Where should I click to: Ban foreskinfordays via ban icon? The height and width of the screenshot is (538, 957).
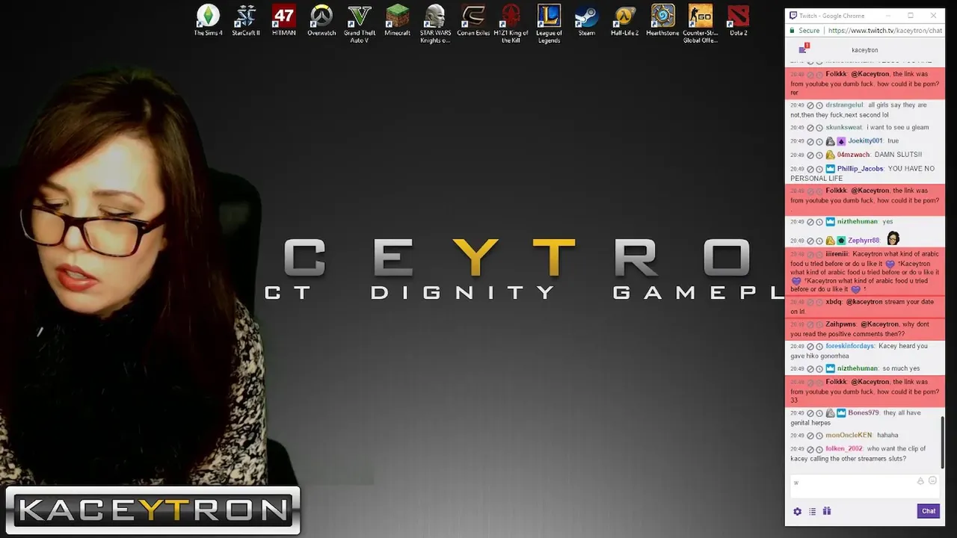pyautogui.click(x=810, y=347)
